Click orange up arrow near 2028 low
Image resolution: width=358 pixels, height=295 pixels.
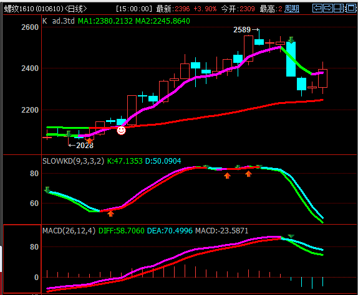click(x=89, y=140)
